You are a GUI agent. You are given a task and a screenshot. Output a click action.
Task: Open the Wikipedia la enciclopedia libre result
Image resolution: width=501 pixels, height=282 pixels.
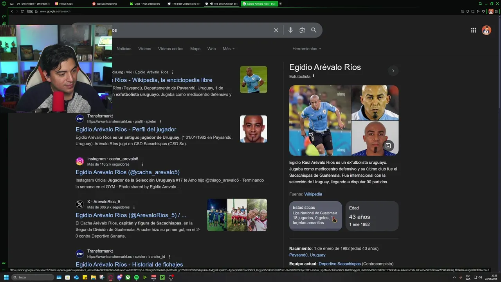click(162, 80)
